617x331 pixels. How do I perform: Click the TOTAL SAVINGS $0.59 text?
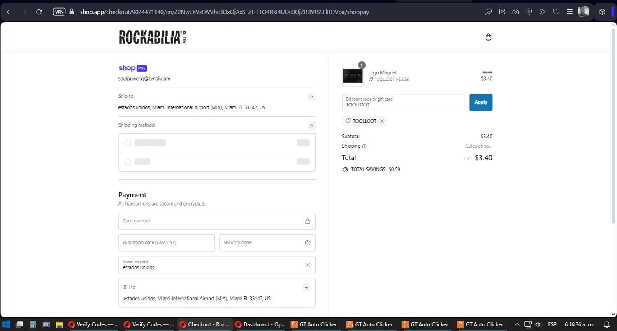click(375, 169)
